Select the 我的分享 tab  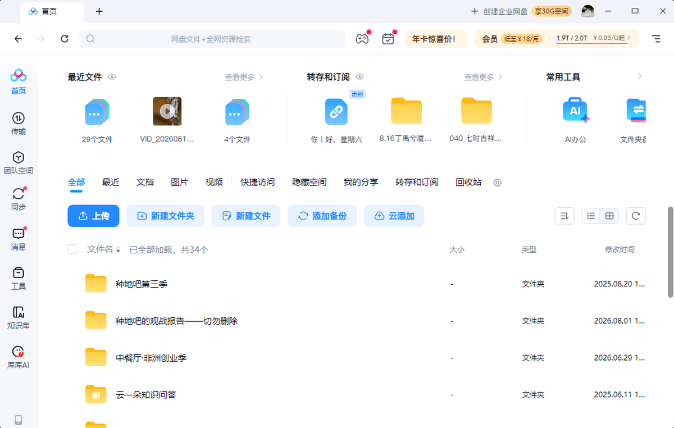tap(361, 183)
